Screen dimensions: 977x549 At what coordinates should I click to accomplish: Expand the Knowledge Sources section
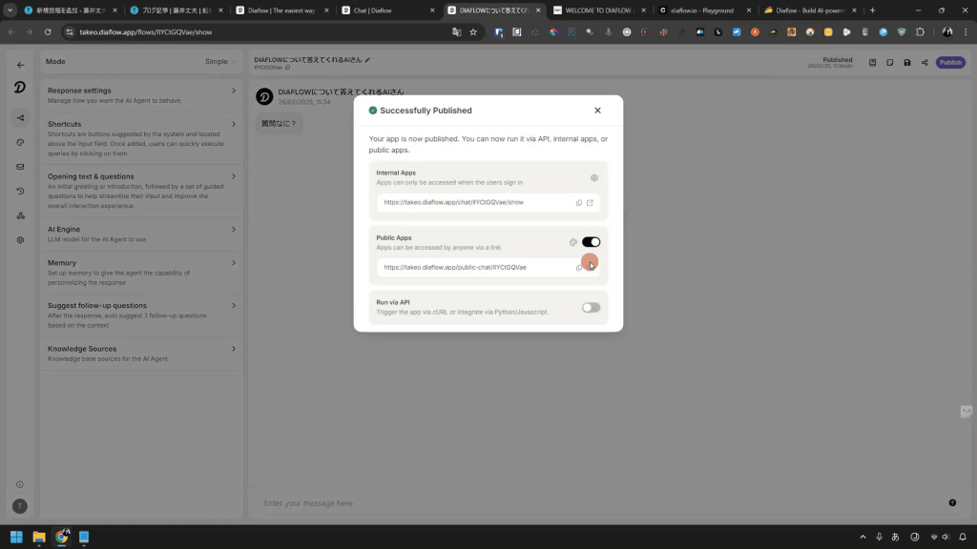point(141,353)
